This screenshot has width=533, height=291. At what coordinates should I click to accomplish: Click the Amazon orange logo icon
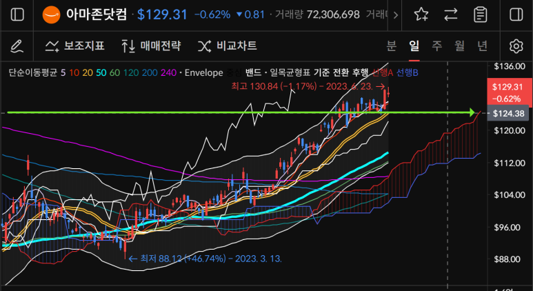51,14
